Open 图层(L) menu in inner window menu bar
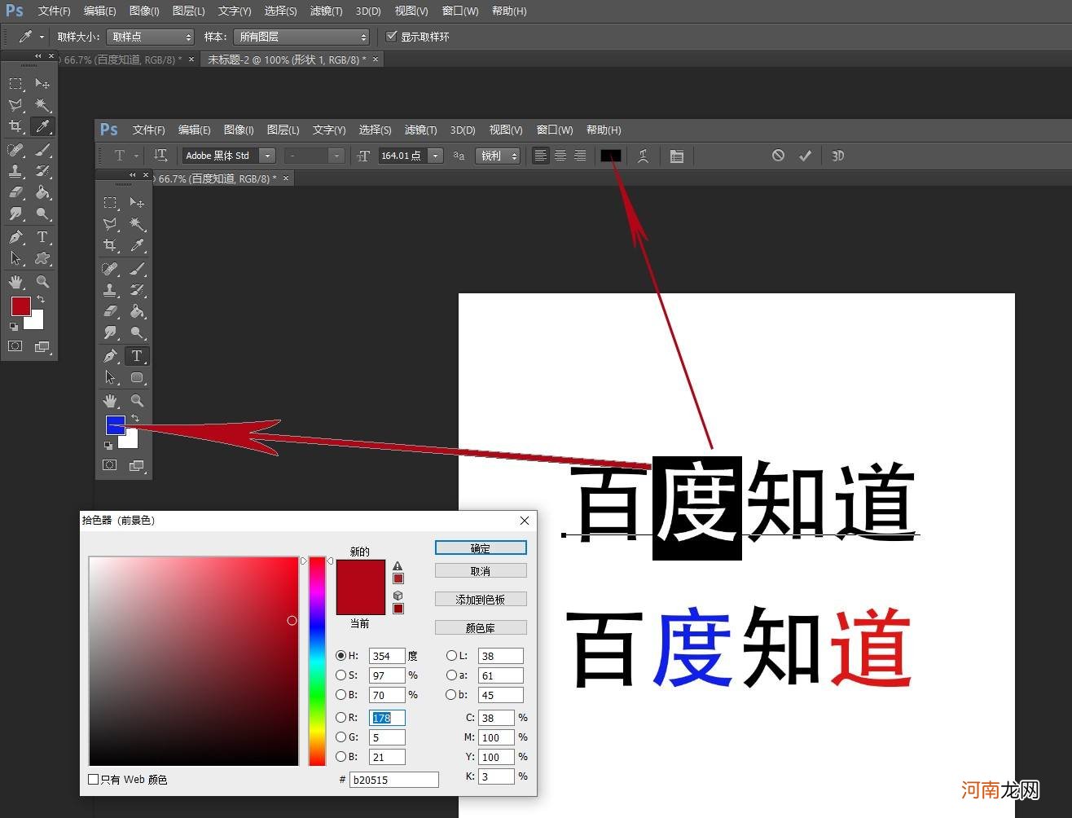Image resolution: width=1072 pixels, height=818 pixels. point(283,130)
